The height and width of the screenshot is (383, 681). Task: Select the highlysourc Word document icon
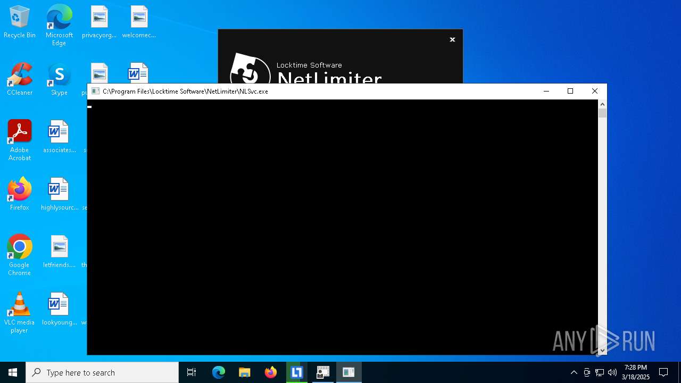pos(59,195)
